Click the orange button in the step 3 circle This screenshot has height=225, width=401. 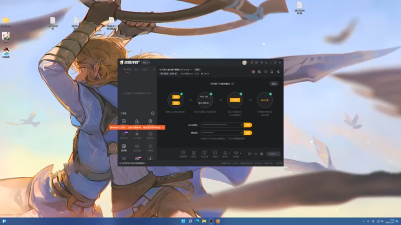pyautogui.click(x=235, y=100)
